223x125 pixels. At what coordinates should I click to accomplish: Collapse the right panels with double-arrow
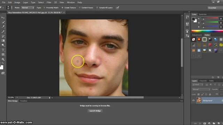click(189, 12)
